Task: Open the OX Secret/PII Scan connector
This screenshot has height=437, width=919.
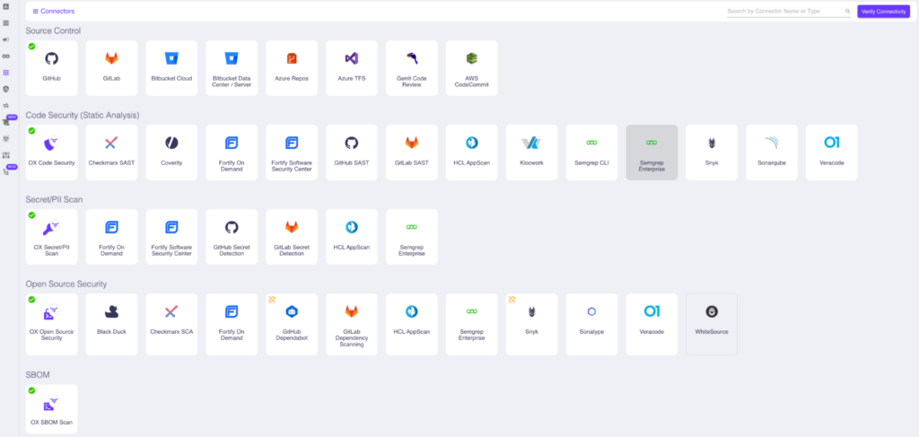Action: click(x=51, y=237)
